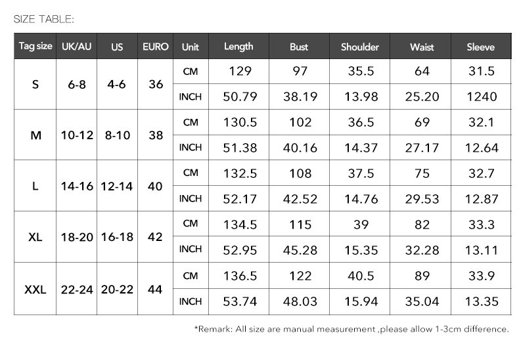The image size is (519, 348).
Task: Select the 50.79 inch length value
Action: [x=240, y=97]
